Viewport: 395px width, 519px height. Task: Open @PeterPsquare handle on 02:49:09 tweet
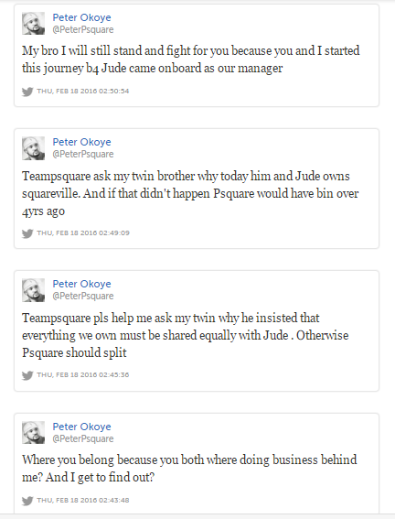click(83, 155)
